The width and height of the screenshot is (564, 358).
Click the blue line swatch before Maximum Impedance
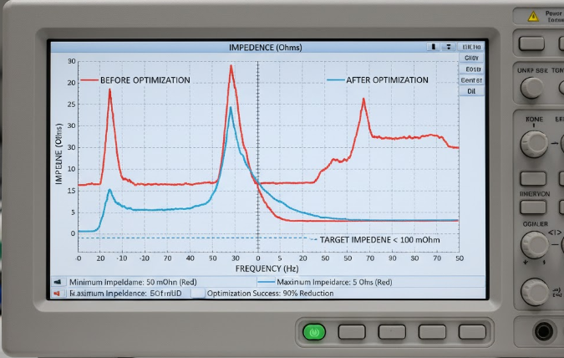click(267, 282)
